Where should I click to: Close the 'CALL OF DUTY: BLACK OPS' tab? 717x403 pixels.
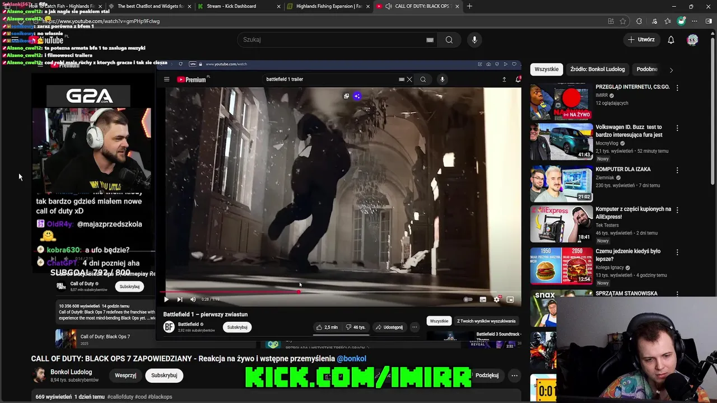pos(457,6)
